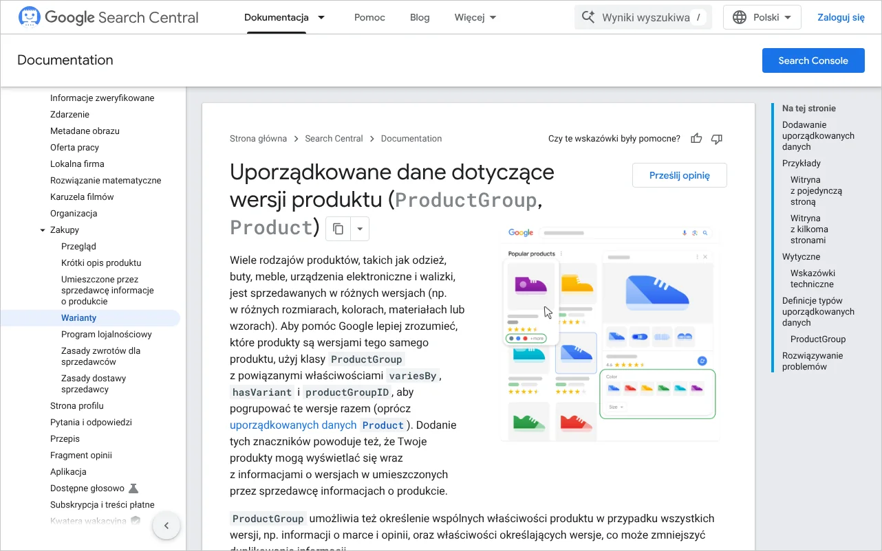Jump to Przykłady in the page contents
The image size is (882, 551).
tap(802, 164)
